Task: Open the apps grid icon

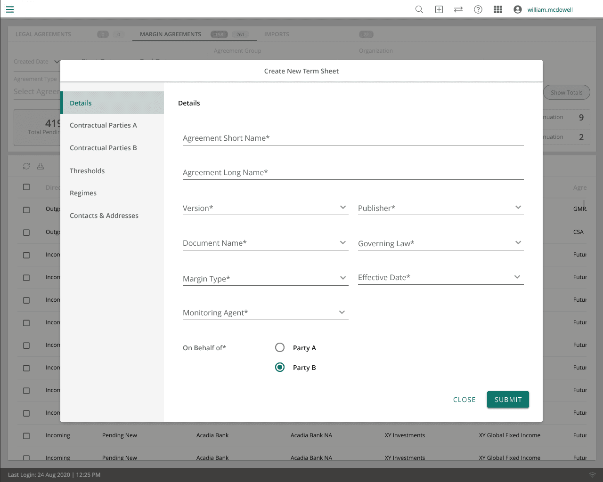Action: point(498,9)
